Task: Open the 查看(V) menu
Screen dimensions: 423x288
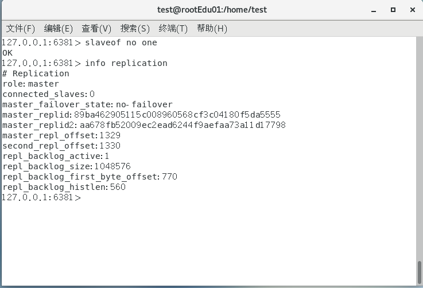Action: [96, 28]
